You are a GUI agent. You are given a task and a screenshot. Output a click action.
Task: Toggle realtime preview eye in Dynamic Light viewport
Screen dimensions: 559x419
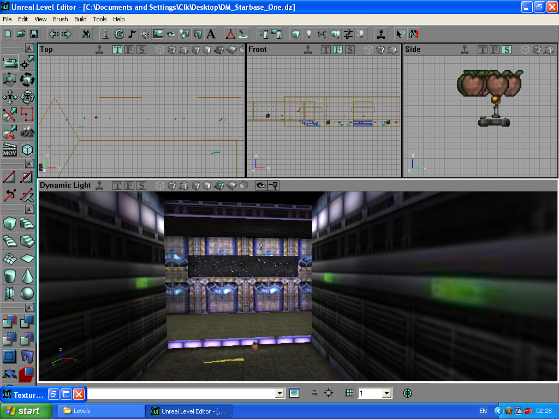click(x=261, y=185)
